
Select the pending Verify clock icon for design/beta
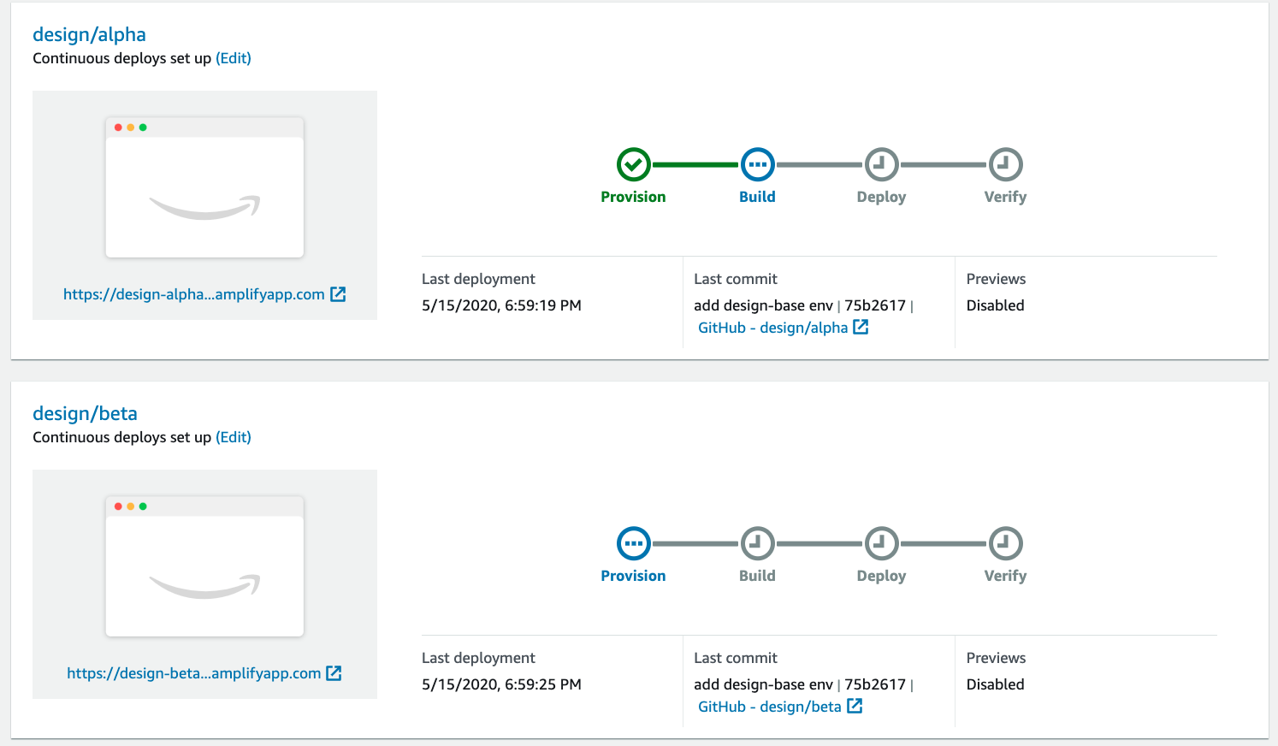coord(1005,543)
